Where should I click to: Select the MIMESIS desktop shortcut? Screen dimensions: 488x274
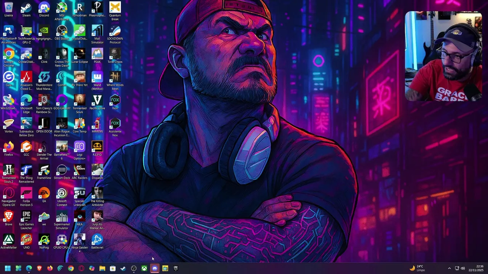[x=97, y=126]
